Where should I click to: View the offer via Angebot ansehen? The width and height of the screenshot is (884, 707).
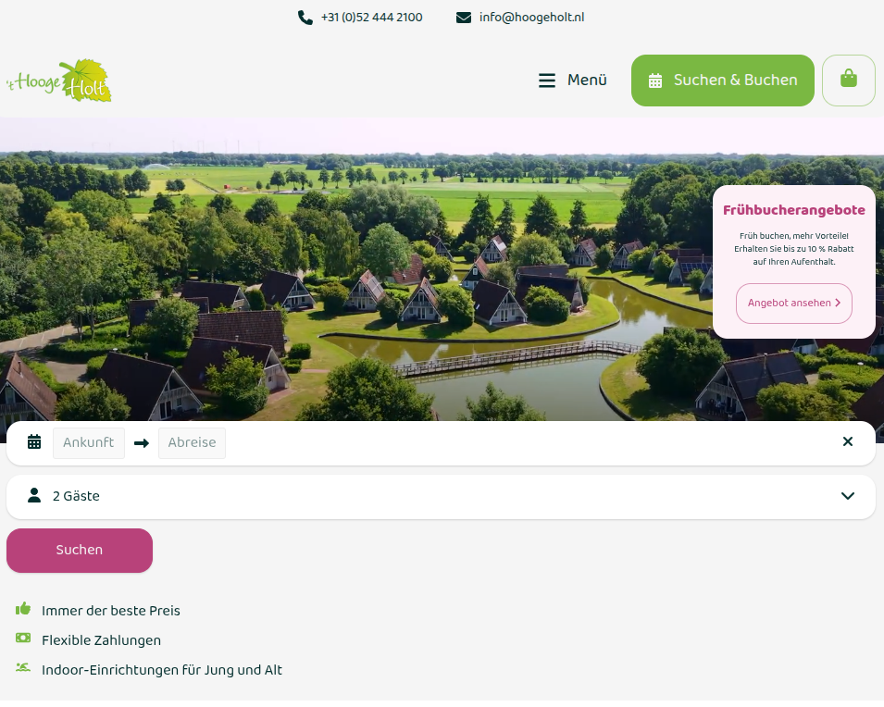[x=794, y=304]
